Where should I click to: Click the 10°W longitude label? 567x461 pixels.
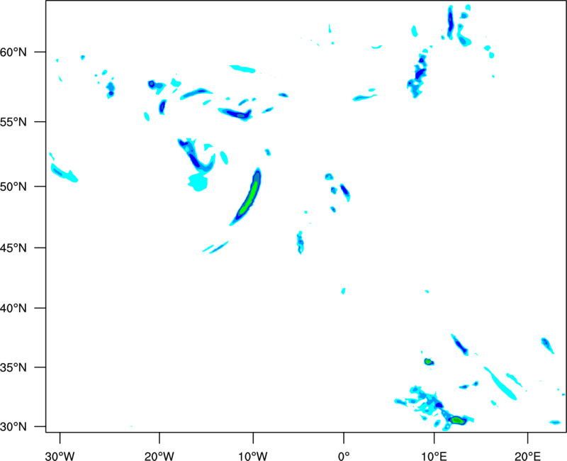253,456
